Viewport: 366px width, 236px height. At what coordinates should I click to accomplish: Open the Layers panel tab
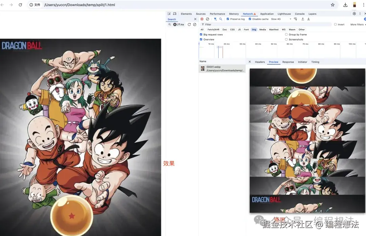click(x=312, y=14)
